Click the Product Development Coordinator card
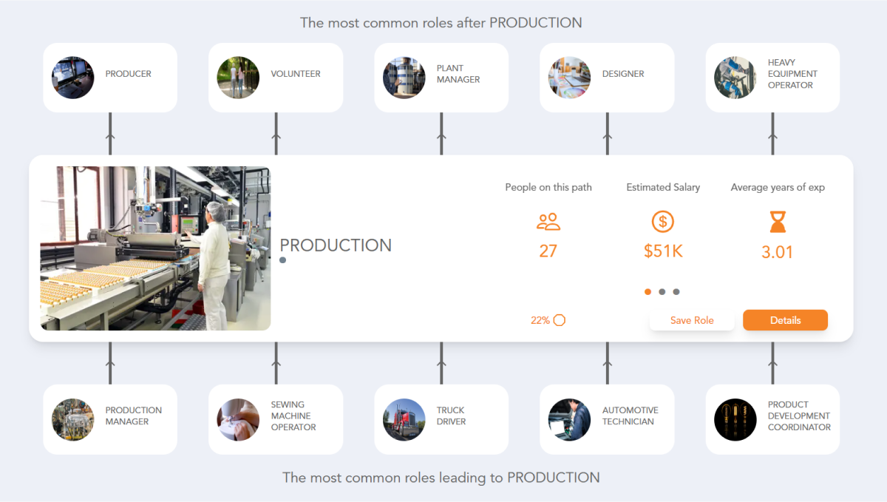This screenshot has height=502, width=887. (x=772, y=419)
